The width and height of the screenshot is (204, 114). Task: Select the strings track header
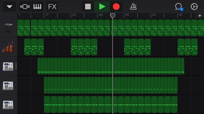(x=9, y=47)
